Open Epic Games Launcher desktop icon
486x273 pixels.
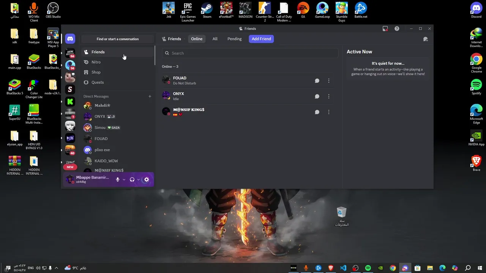(x=188, y=12)
